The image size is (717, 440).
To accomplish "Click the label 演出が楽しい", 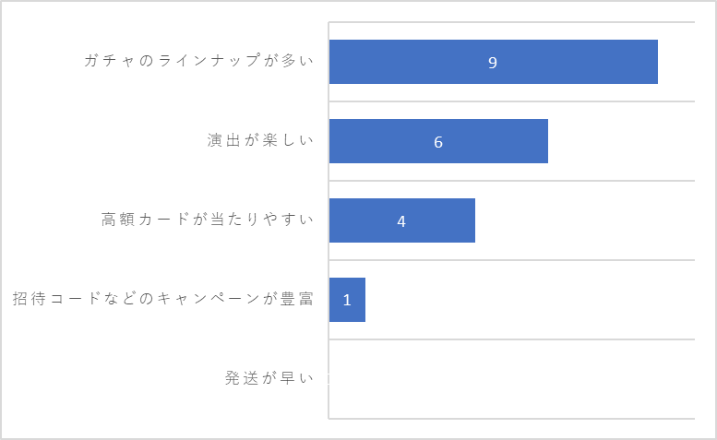I will click(x=260, y=140).
